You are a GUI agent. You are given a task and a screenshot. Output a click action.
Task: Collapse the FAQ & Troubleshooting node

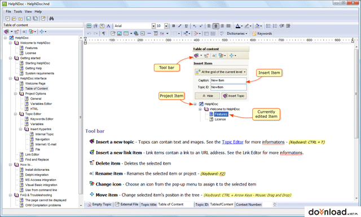pos(10,195)
